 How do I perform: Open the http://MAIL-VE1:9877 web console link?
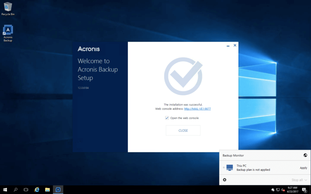[197, 109]
